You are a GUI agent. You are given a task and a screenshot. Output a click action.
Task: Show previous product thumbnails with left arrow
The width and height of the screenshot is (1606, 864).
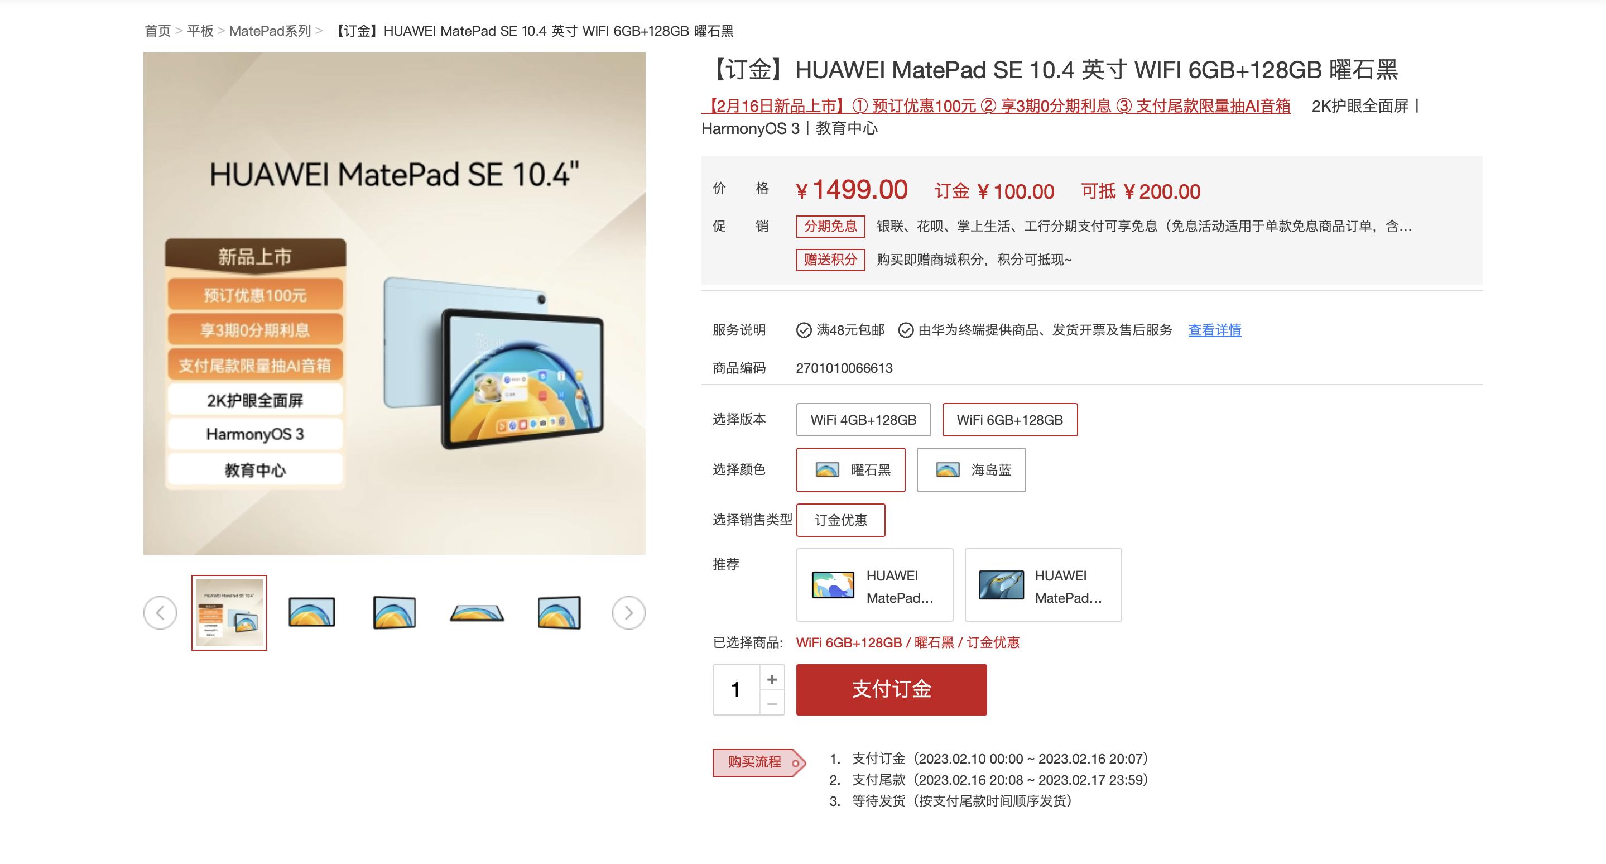(160, 613)
